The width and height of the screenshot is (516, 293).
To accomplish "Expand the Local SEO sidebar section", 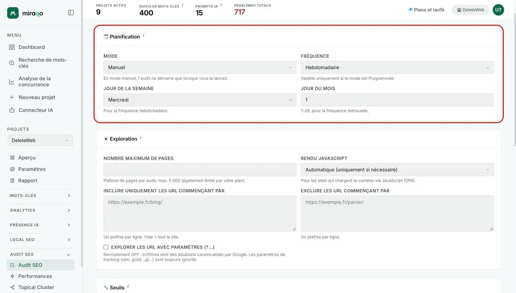I will [x=40, y=240].
